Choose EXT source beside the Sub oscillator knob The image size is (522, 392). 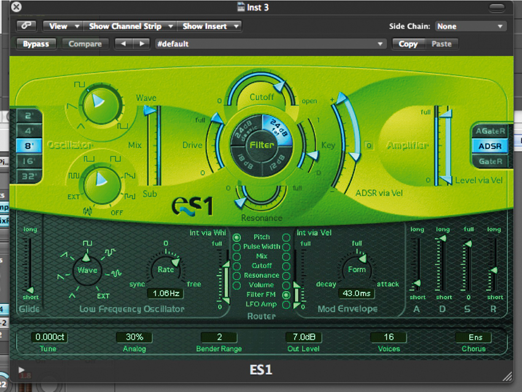(x=74, y=197)
